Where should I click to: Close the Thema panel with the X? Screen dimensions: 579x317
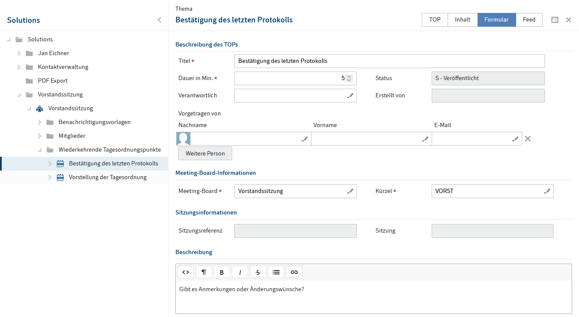coord(569,20)
